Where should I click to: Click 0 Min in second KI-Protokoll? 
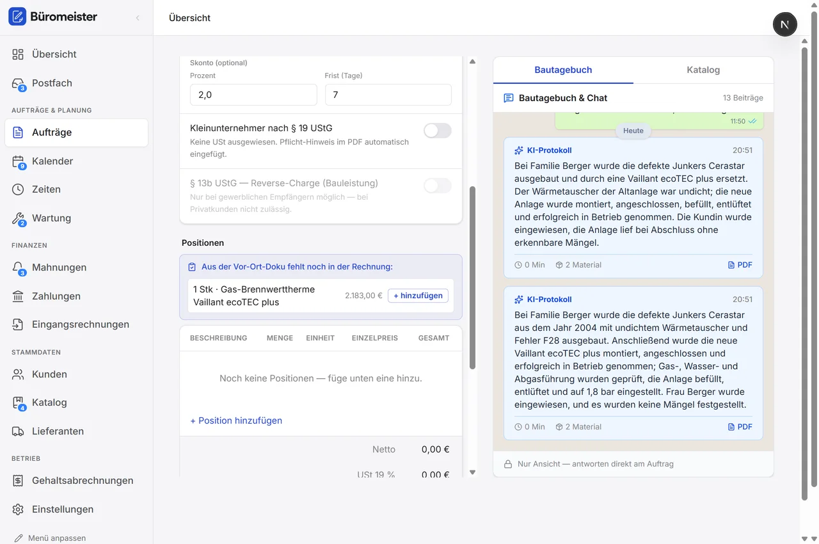point(530,427)
